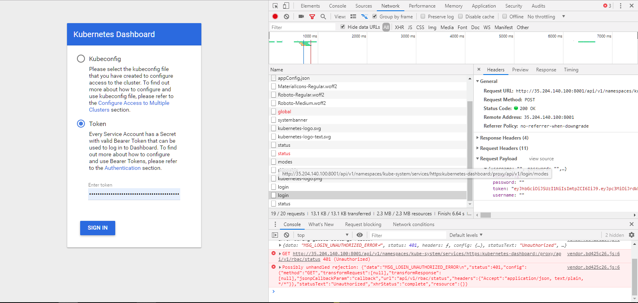Click the headers pane horizontal scrollbar
The image size is (638, 303).
[485, 215]
